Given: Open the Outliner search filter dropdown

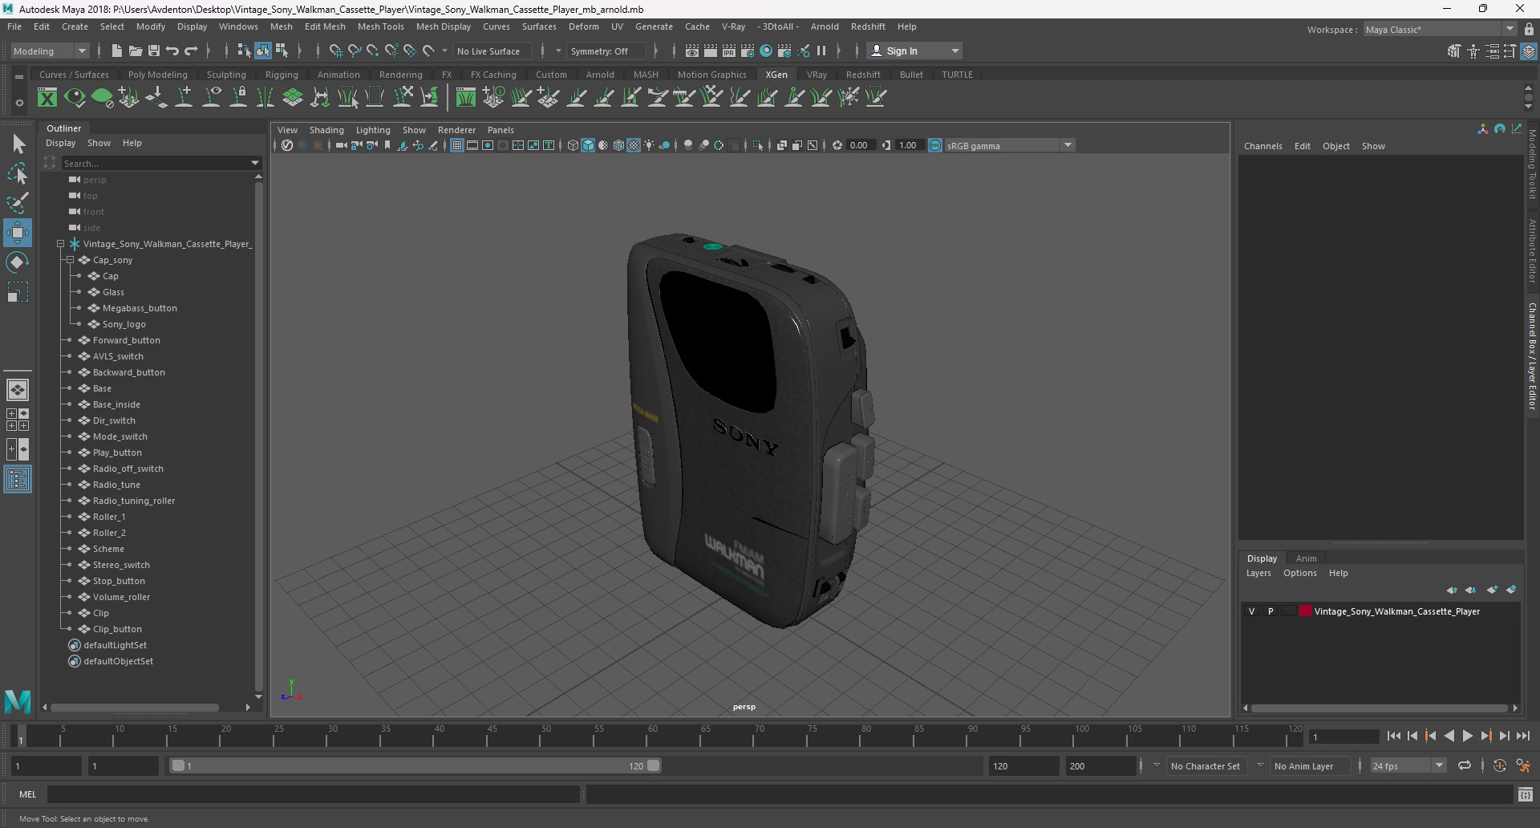Looking at the screenshot, I should coord(255,163).
